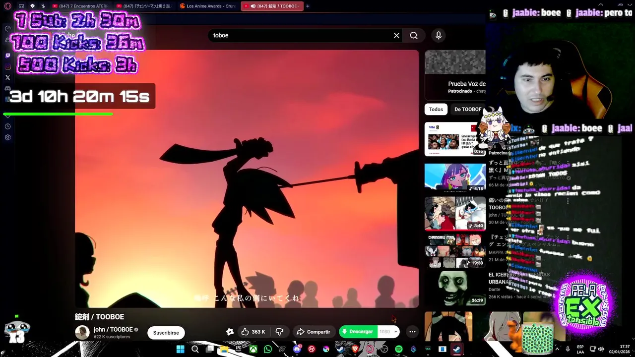
Task: Open the X (Twitter) sidebar icon
Action: (7, 77)
